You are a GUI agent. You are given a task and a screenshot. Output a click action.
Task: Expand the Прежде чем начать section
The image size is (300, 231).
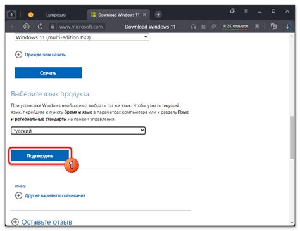[41, 55]
